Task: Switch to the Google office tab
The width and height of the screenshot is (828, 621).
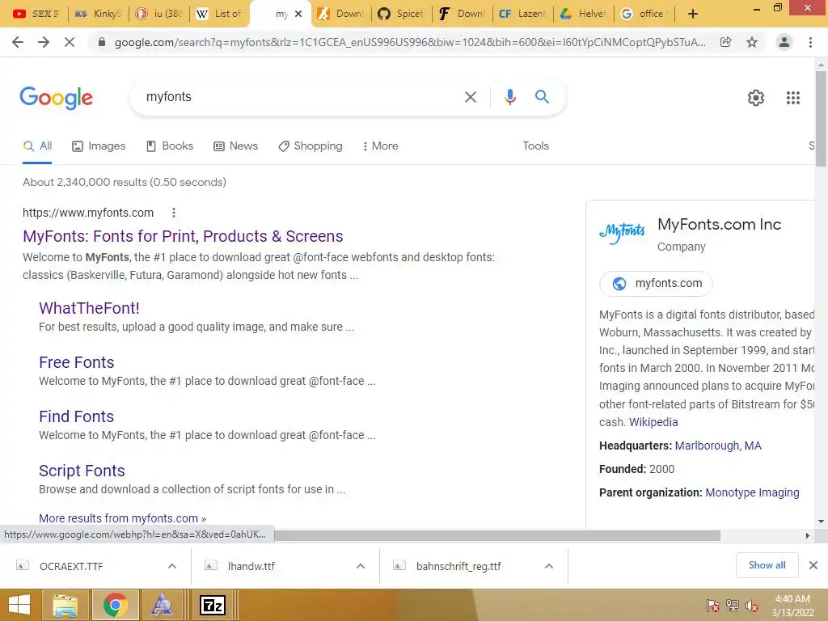Action: pos(643,14)
